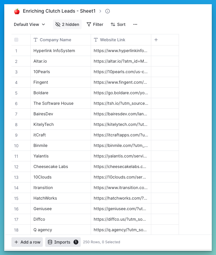Click the apple emoji table icon
The image size is (216, 255).
[x=17, y=11]
